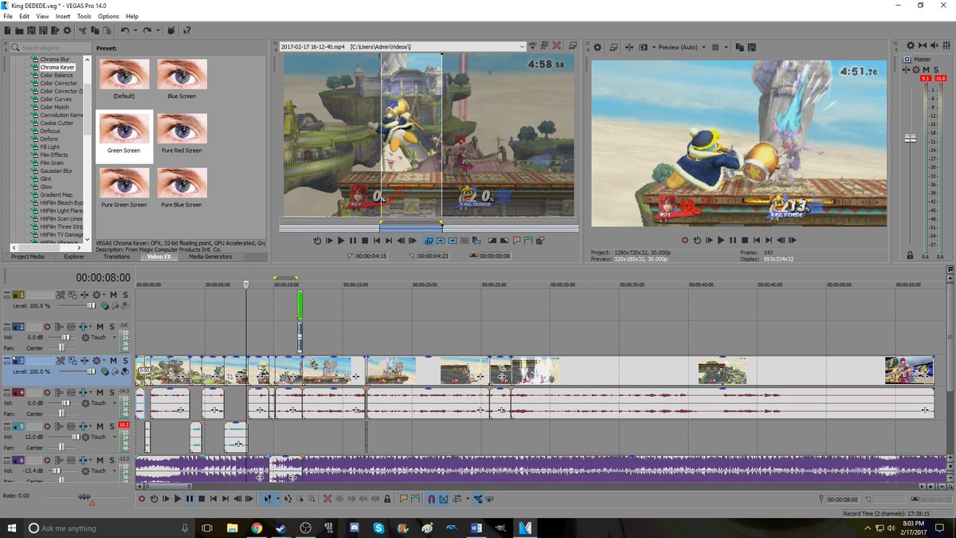
Task: Switch to Project Media tab
Action: [x=27, y=257]
